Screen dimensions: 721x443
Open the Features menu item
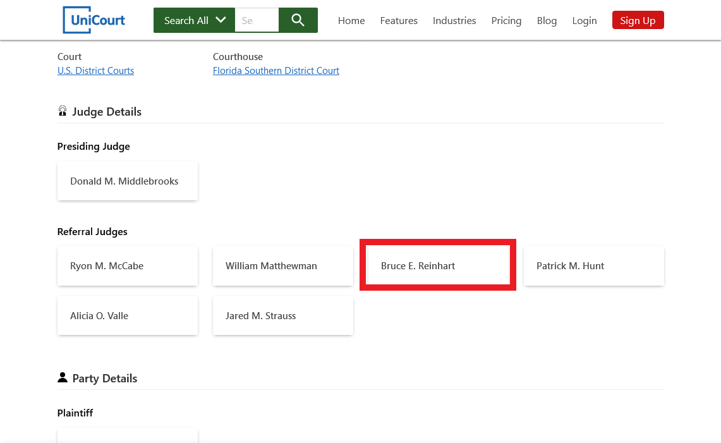(x=399, y=21)
